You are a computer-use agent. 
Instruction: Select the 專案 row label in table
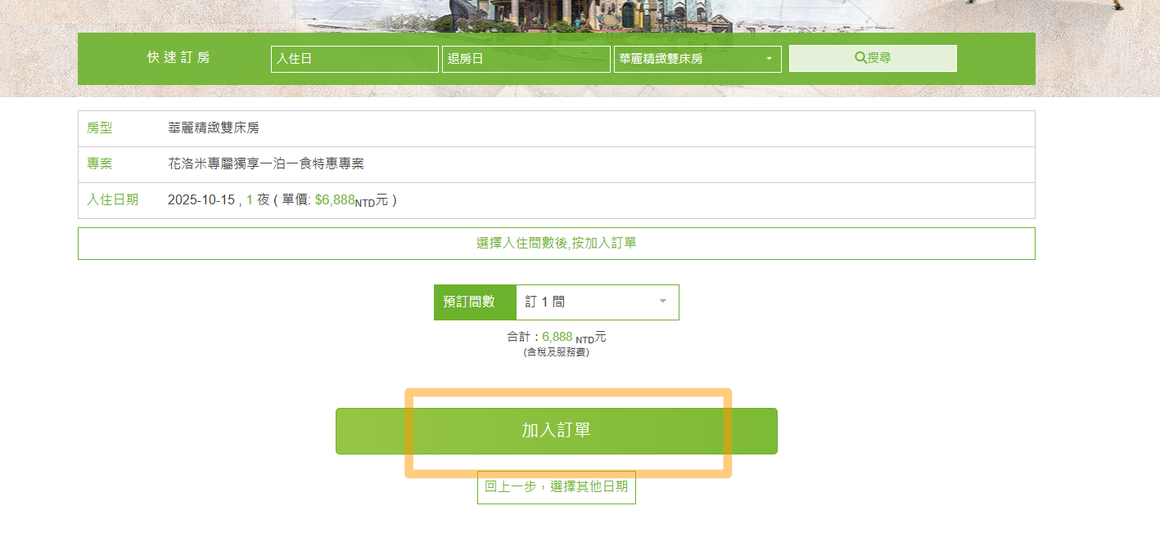(x=99, y=164)
